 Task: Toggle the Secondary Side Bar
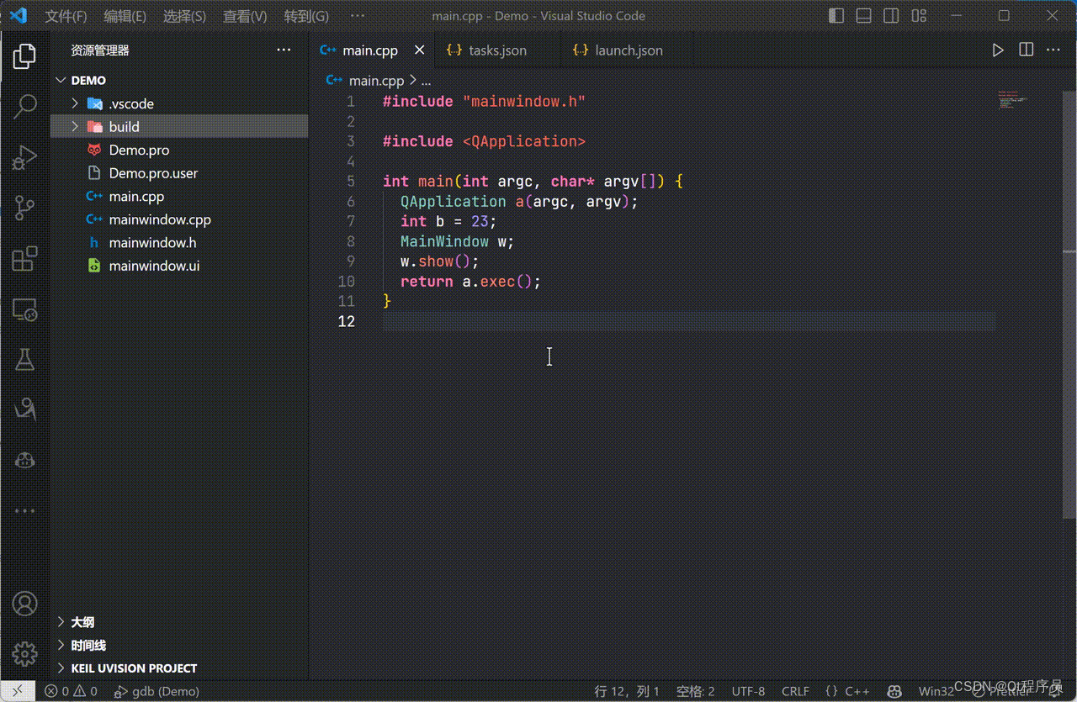pos(891,15)
